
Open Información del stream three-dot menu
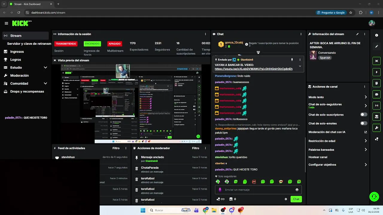coord(364,34)
